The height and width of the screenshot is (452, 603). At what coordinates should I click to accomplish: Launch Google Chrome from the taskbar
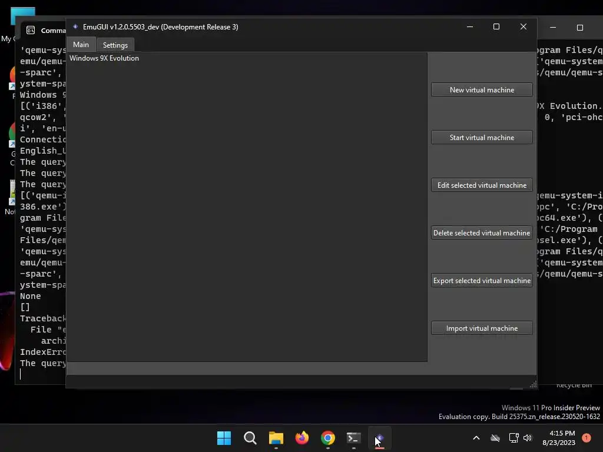click(327, 438)
